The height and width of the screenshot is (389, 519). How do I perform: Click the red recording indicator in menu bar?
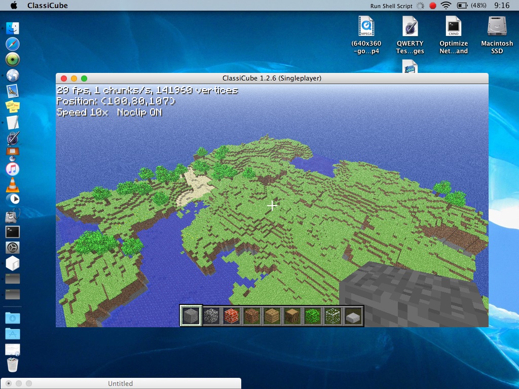432,6
